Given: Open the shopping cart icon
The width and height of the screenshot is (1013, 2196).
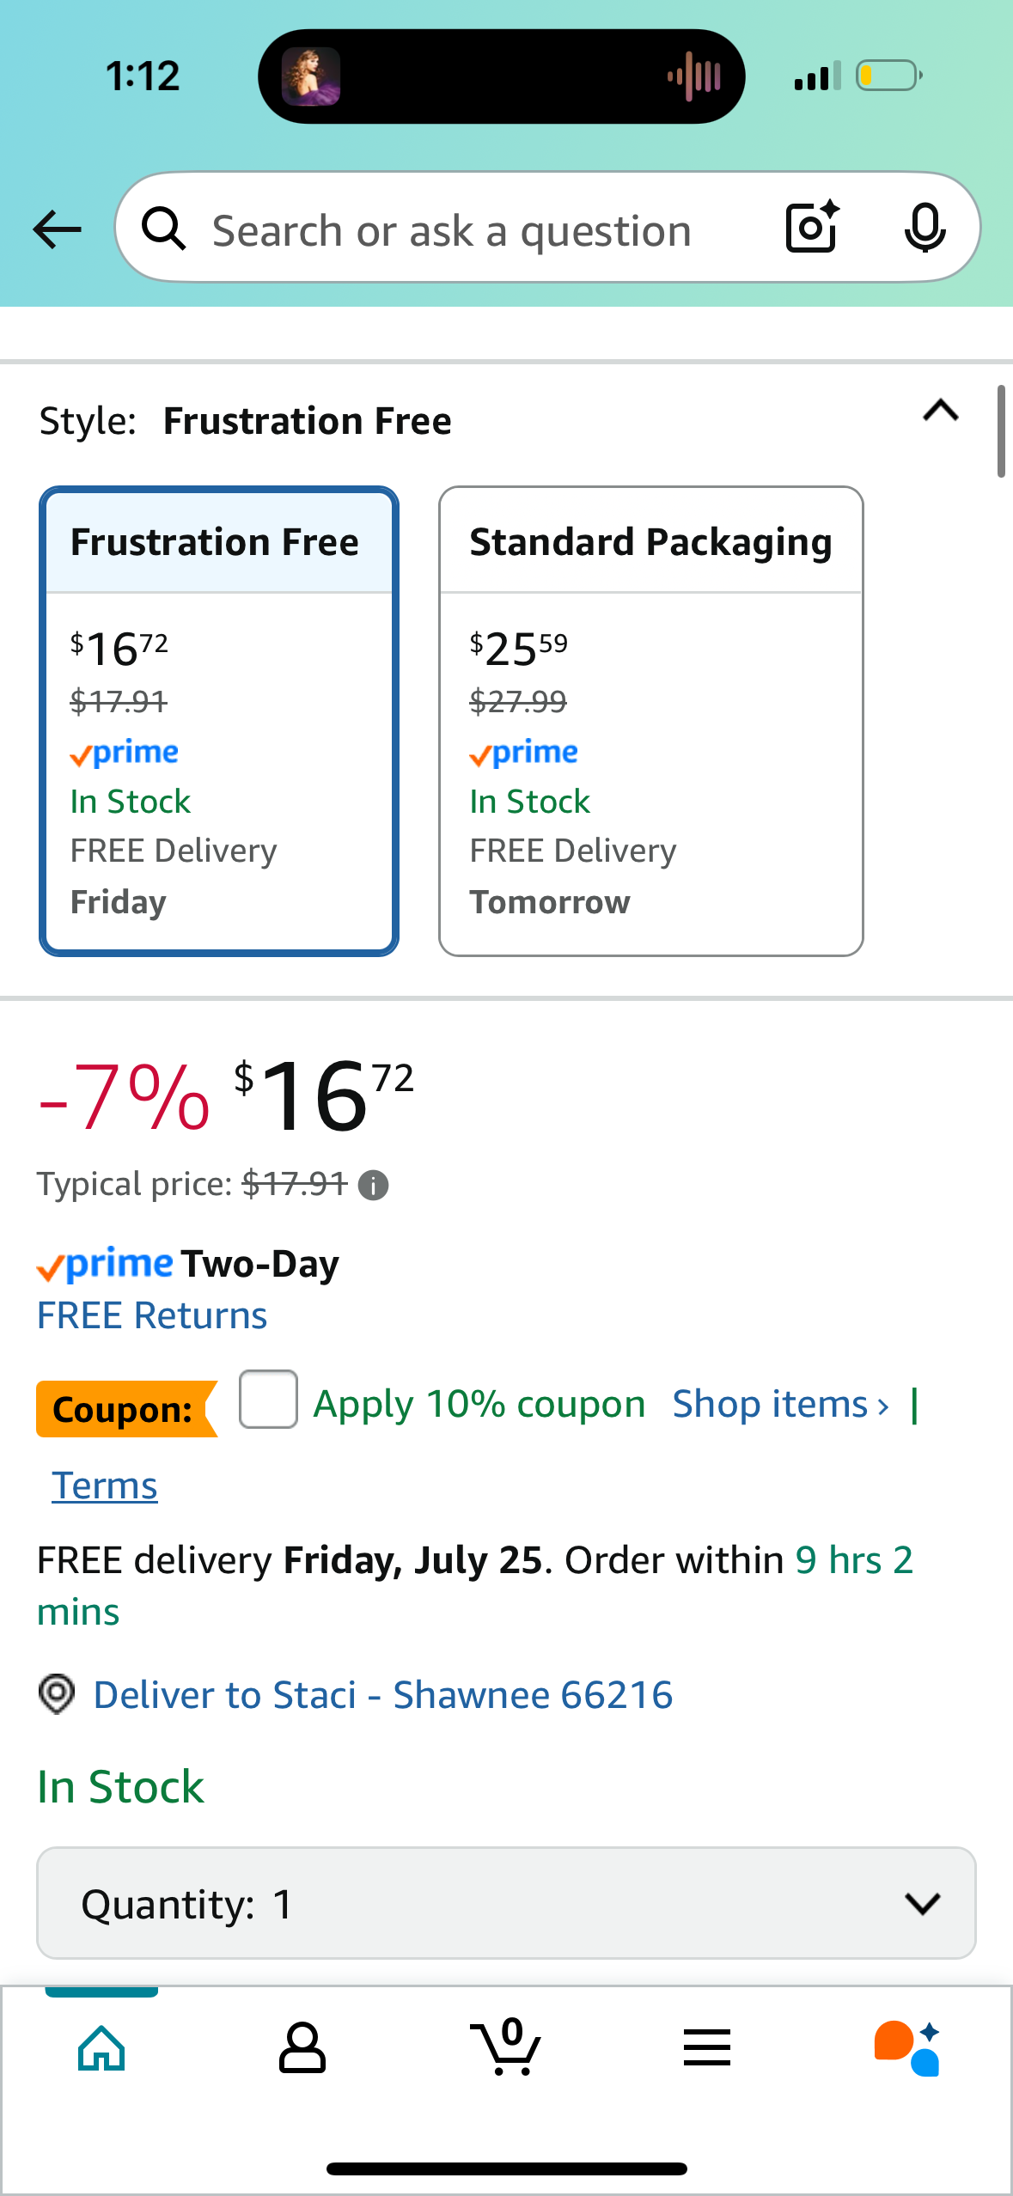Looking at the screenshot, I should pos(506,2046).
